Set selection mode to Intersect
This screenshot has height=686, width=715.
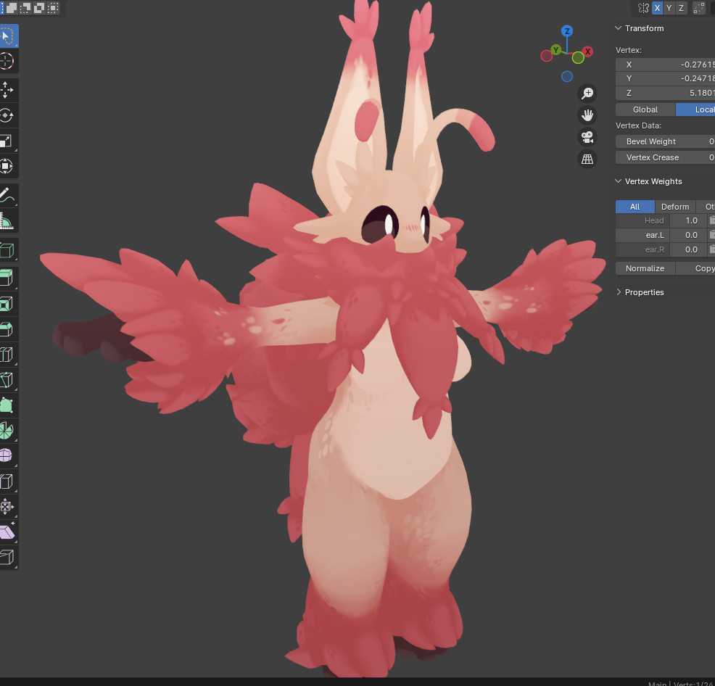(x=53, y=8)
